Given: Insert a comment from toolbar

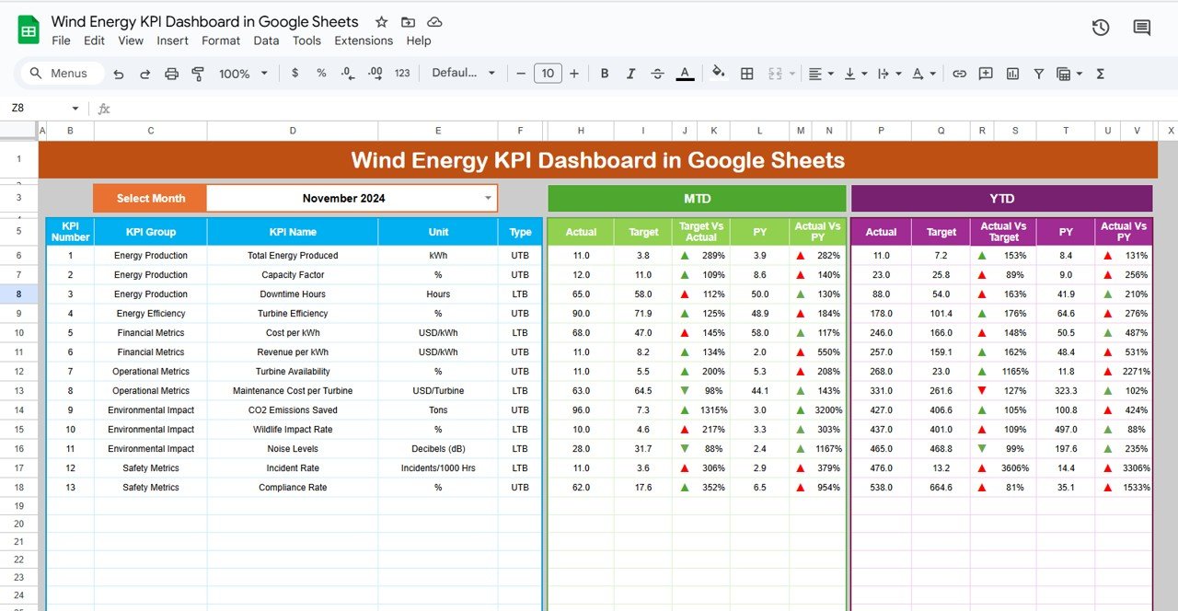Looking at the screenshot, I should coord(986,74).
